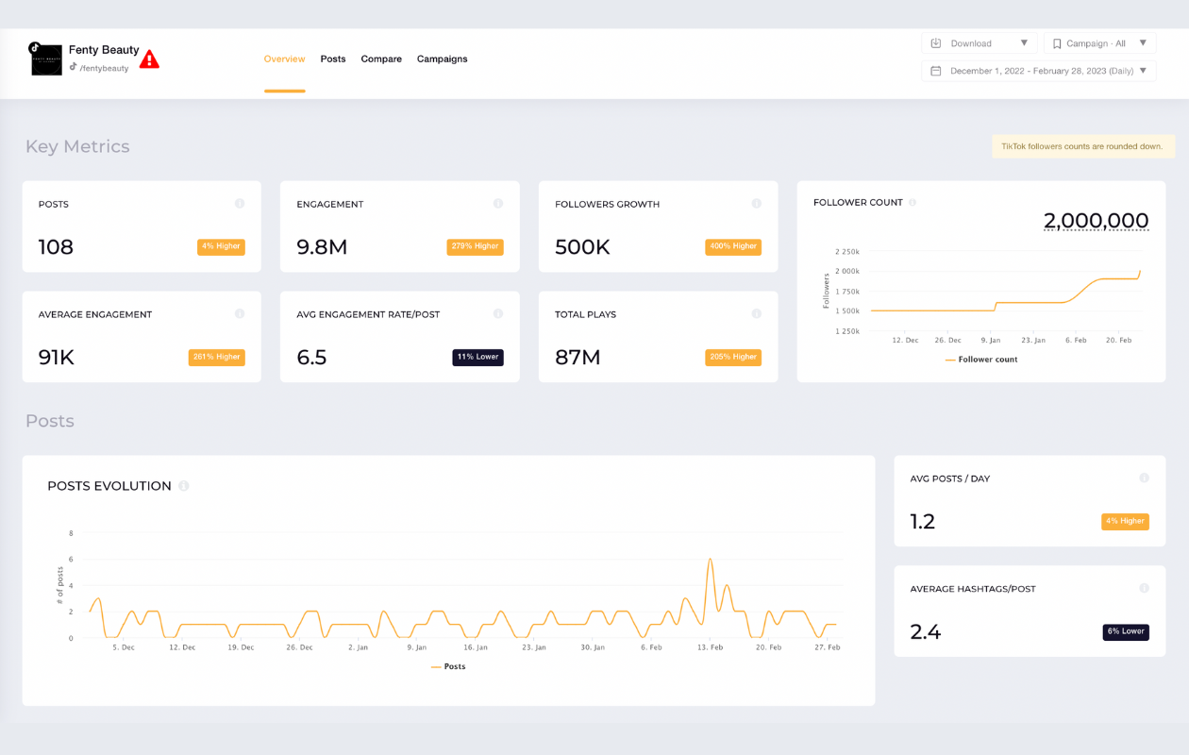The image size is (1189, 755).
Task: Click the 261% Higher average engagement badge
Action: pyautogui.click(x=217, y=358)
